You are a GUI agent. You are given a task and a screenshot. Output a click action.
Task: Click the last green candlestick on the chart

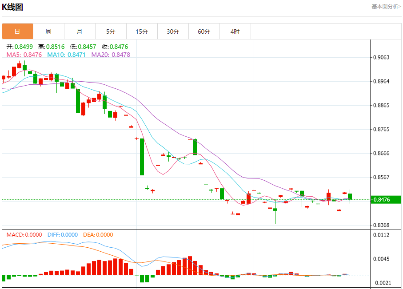pyautogui.click(x=350, y=197)
